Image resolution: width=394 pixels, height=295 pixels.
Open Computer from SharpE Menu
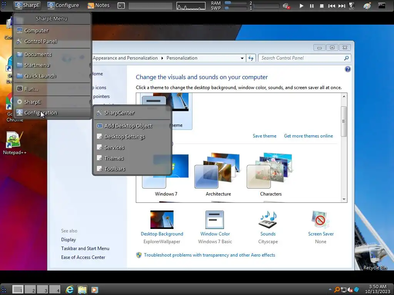(52, 31)
